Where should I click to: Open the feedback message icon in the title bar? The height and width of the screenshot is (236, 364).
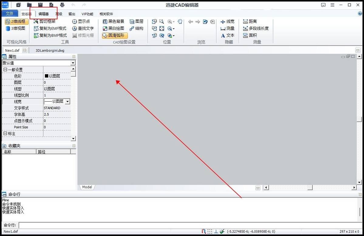323,5
